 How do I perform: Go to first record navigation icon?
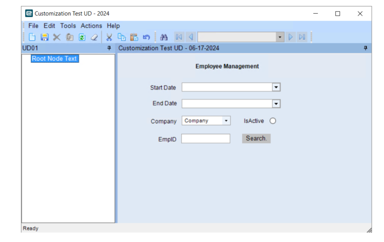179,37
